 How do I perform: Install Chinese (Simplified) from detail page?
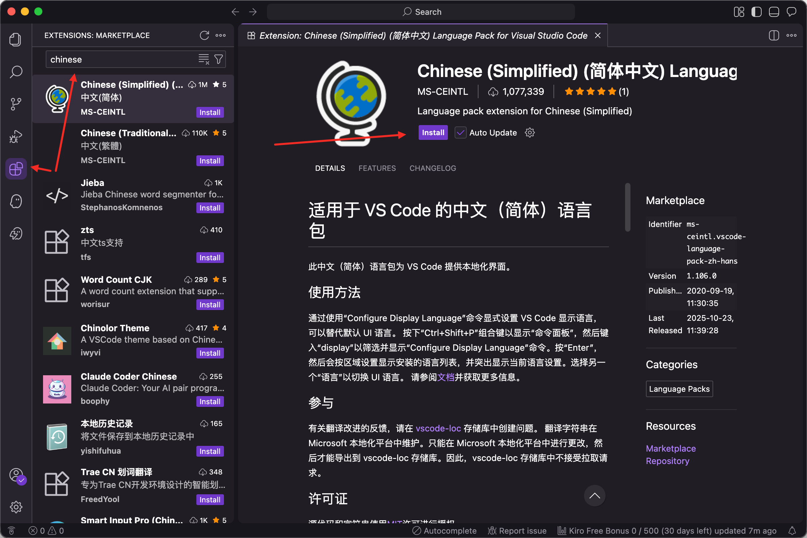click(x=433, y=132)
